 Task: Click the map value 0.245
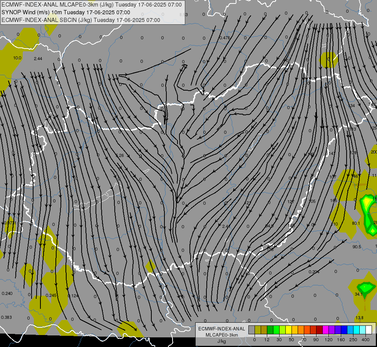tap(51, 295)
